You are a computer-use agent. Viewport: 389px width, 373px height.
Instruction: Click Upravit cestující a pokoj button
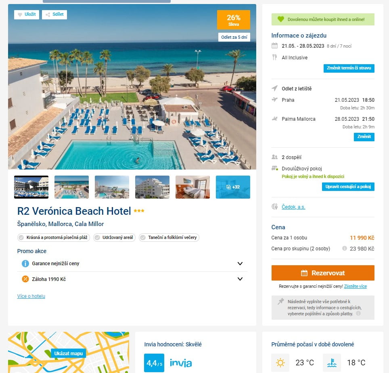[x=348, y=186]
